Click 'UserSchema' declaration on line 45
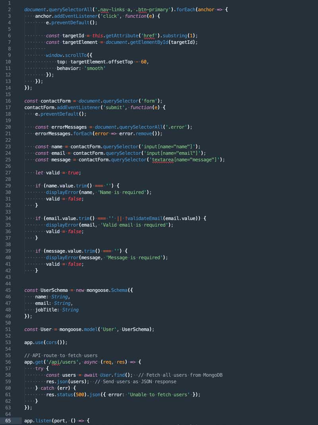Viewport: 318px width, 425px height. pyautogui.click(x=54, y=290)
